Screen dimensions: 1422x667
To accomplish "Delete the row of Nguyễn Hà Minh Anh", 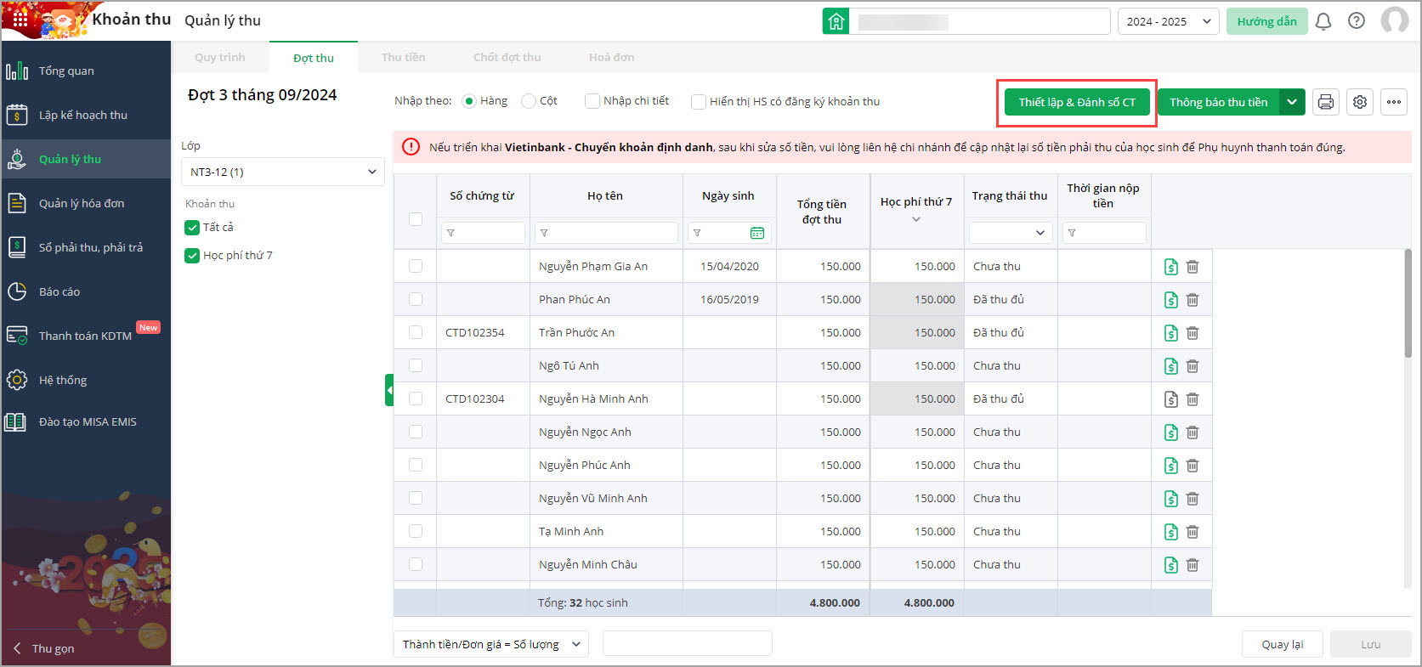I will pyautogui.click(x=1193, y=399).
